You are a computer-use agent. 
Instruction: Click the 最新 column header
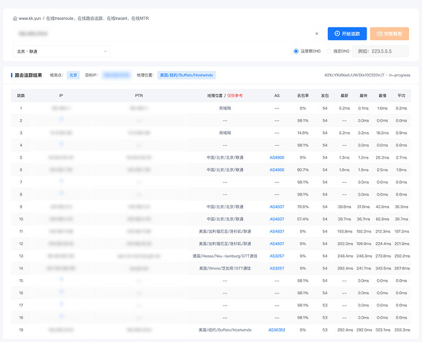(x=345, y=96)
